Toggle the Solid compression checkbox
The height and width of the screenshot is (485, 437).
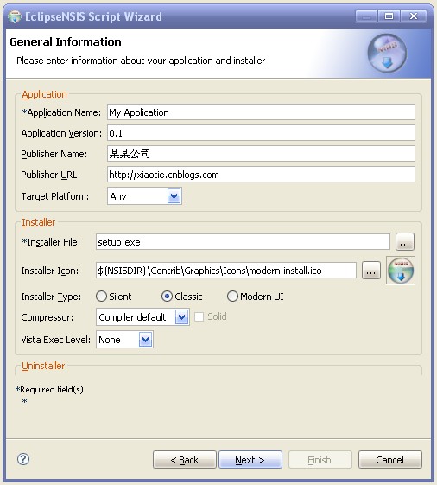pos(199,316)
